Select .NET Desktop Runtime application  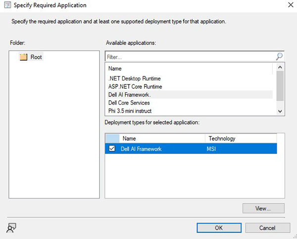134,79
